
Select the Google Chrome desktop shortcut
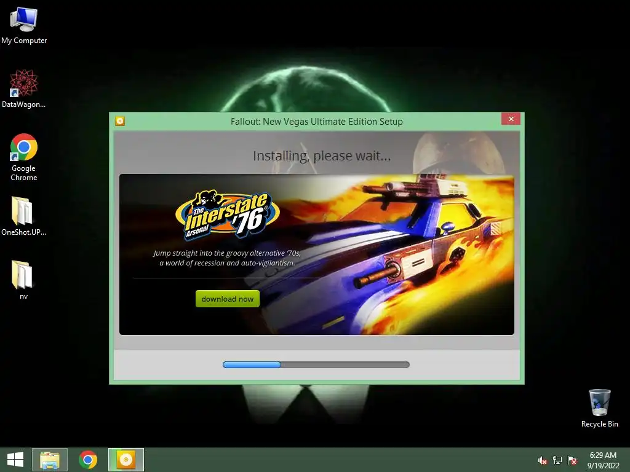[24, 157]
